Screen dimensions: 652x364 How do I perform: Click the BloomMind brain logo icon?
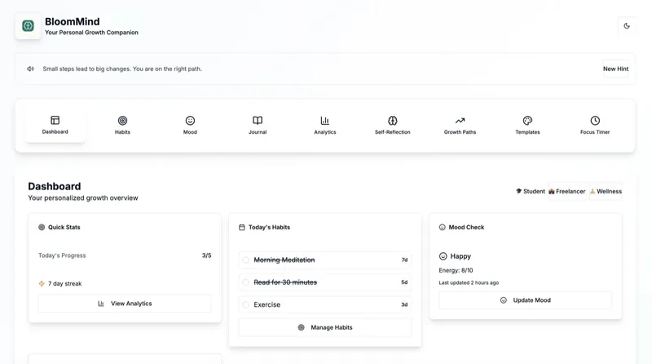tap(28, 26)
